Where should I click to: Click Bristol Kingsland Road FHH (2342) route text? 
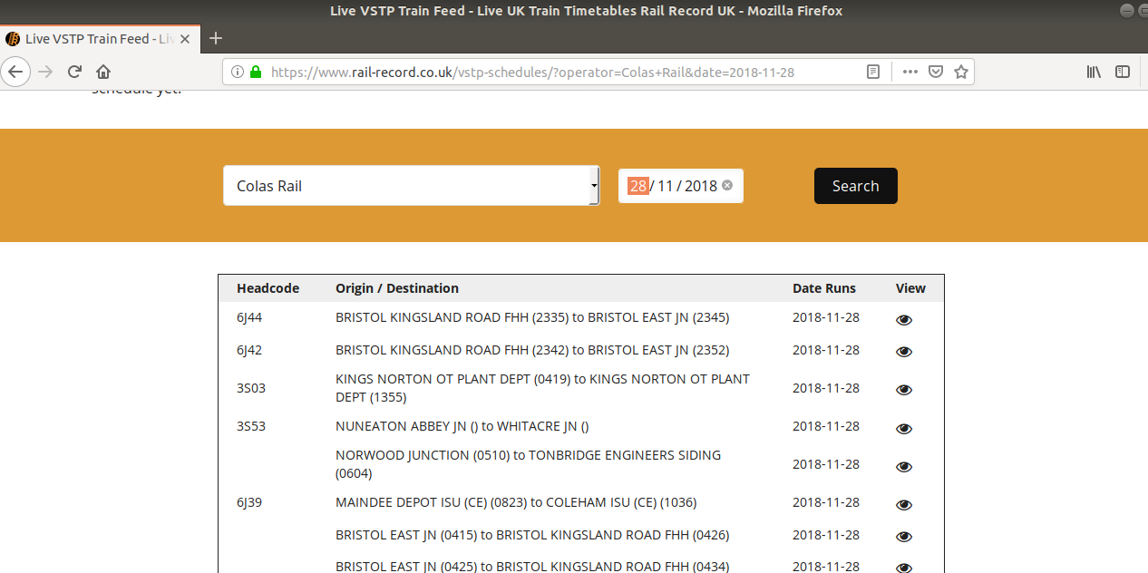coord(532,350)
